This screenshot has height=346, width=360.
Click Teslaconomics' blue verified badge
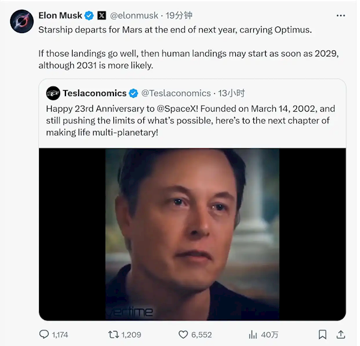pos(133,93)
